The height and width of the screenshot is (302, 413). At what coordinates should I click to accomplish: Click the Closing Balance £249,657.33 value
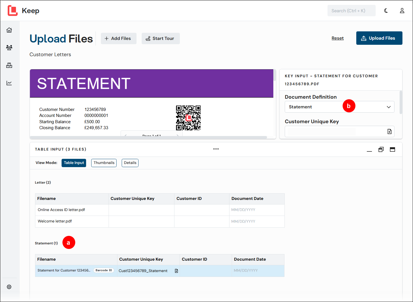[96, 128]
